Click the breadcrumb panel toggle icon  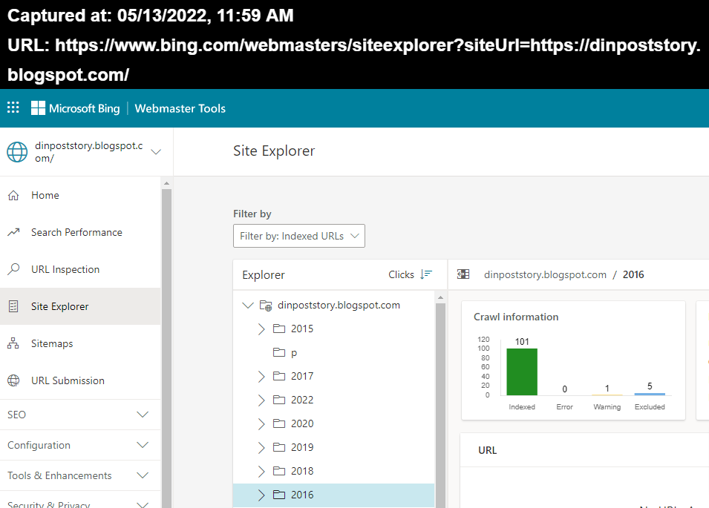click(x=463, y=274)
